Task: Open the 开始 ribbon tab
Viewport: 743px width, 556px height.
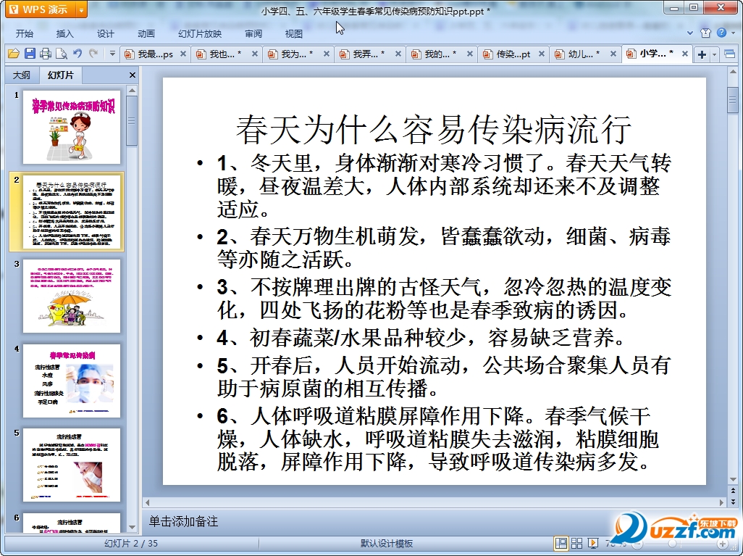Action: (24, 33)
